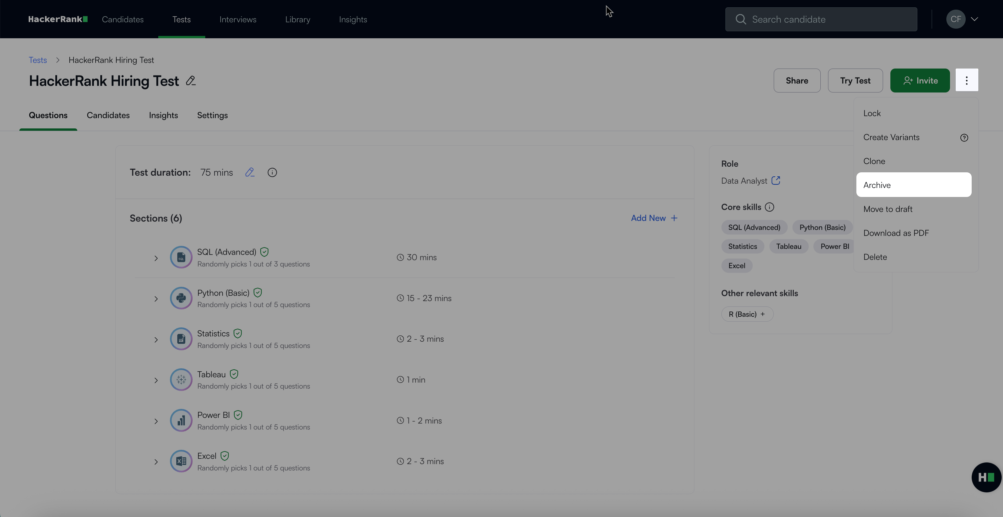Click the green Invite button
This screenshot has height=517, width=1003.
tap(920, 81)
